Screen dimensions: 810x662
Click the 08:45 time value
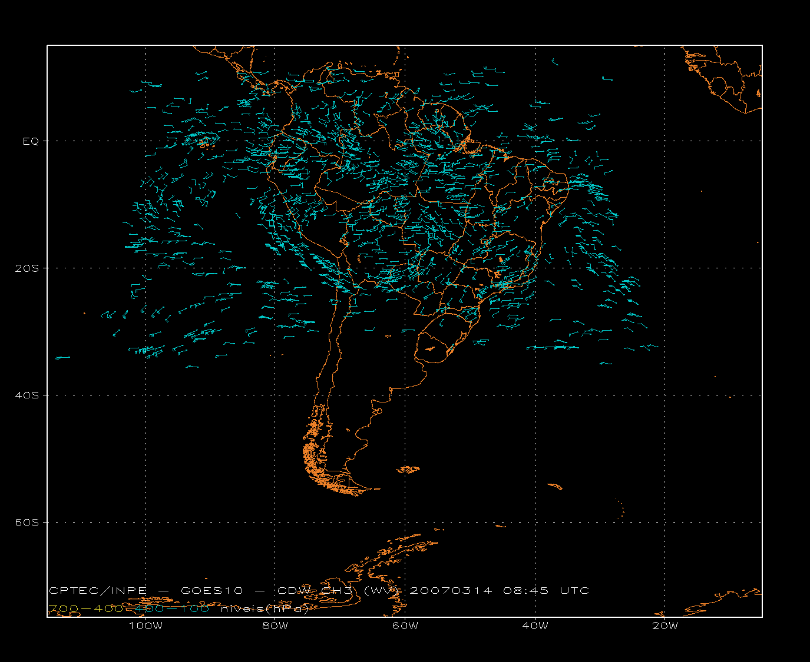[x=526, y=591]
